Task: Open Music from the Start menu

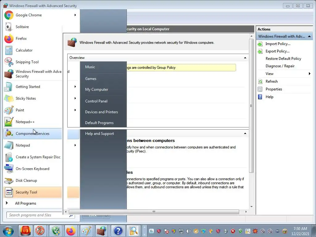Action: [90, 67]
